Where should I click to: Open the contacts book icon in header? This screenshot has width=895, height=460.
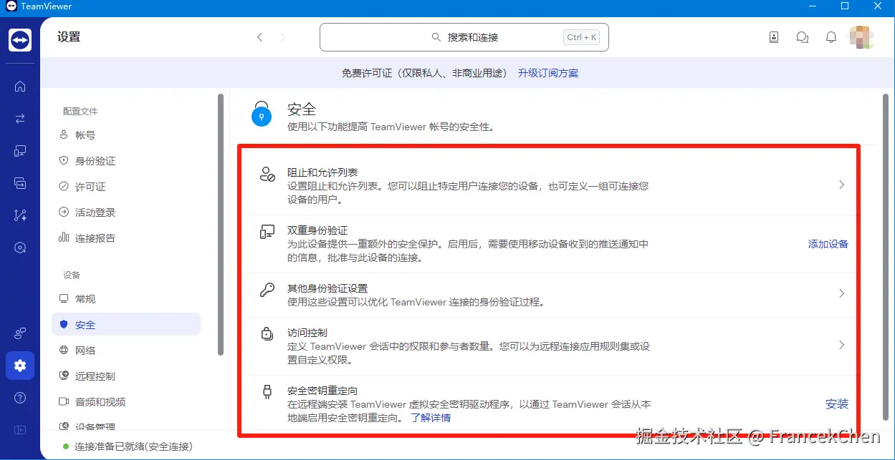pos(774,37)
